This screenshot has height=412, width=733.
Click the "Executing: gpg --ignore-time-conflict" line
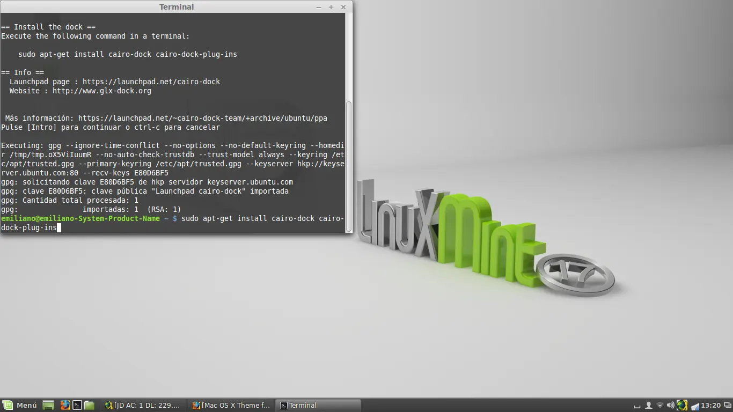tap(173, 145)
